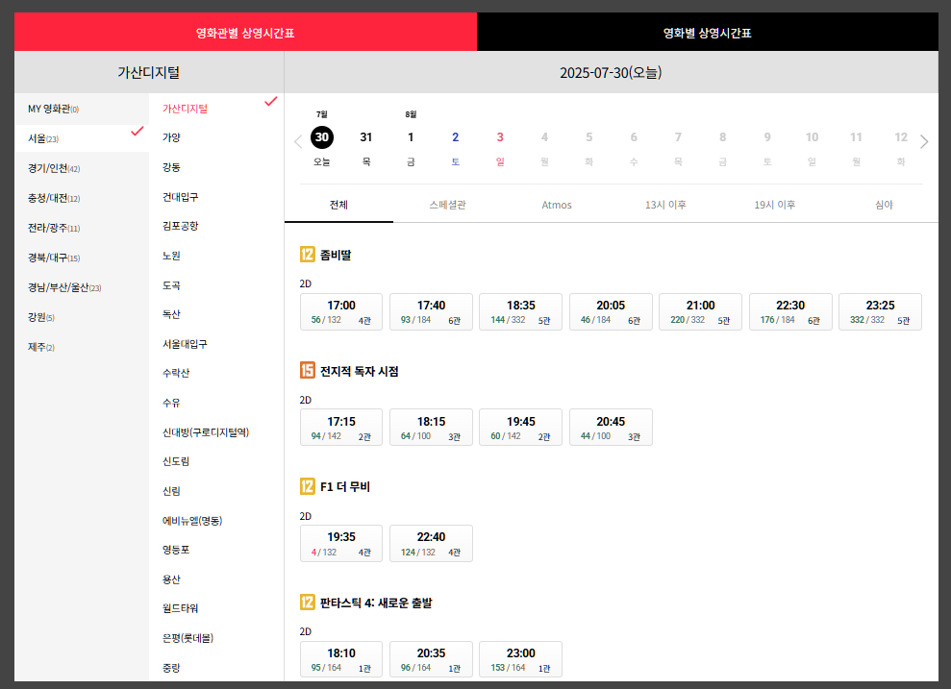Book 좀비딸 17:00 showing in 4관
The image size is (951, 689).
[341, 312]
